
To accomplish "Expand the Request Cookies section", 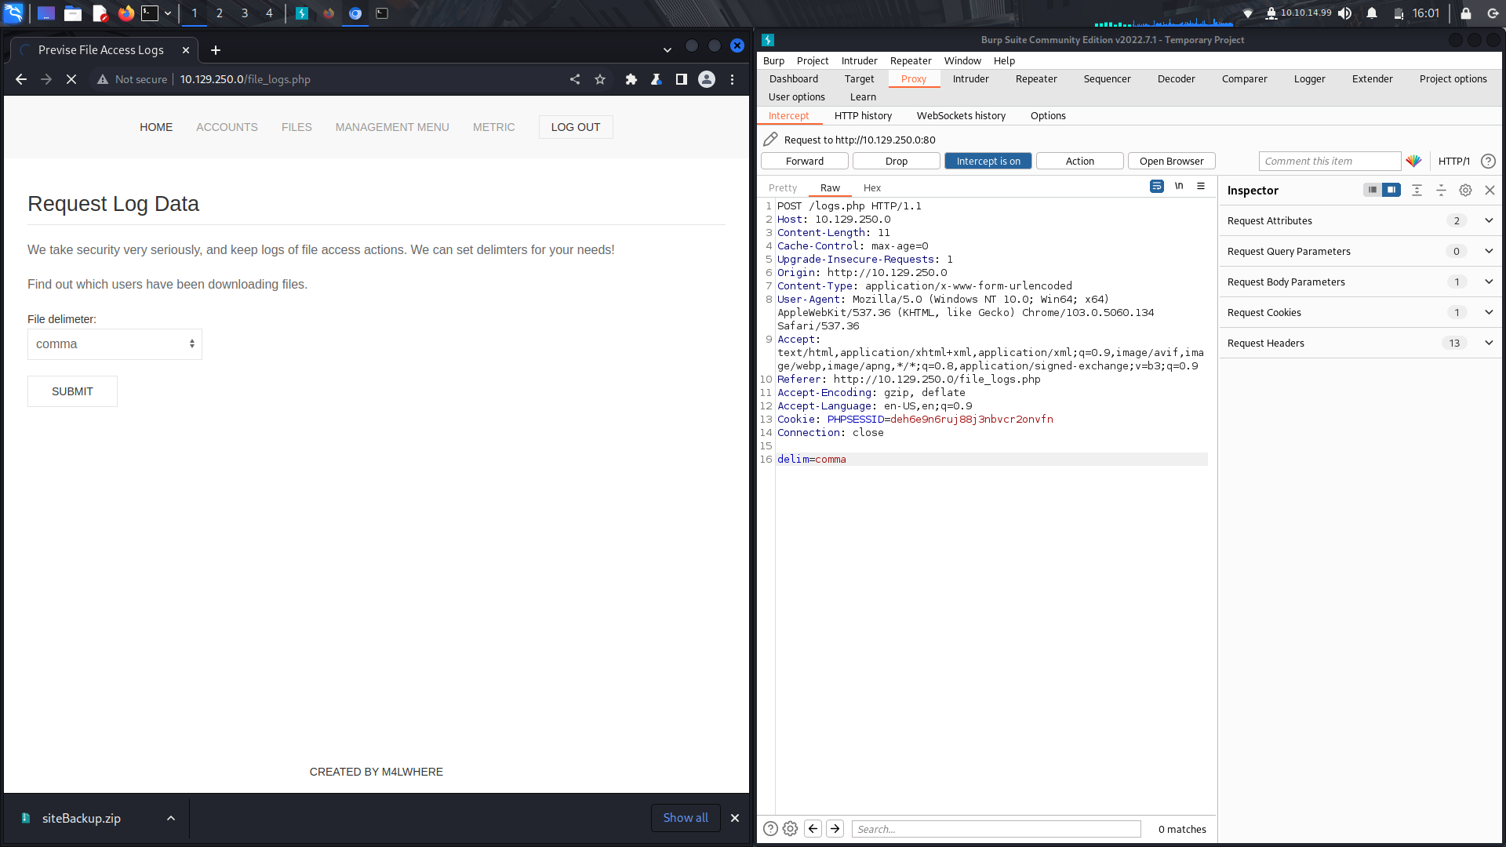I will click(1488, 312).
